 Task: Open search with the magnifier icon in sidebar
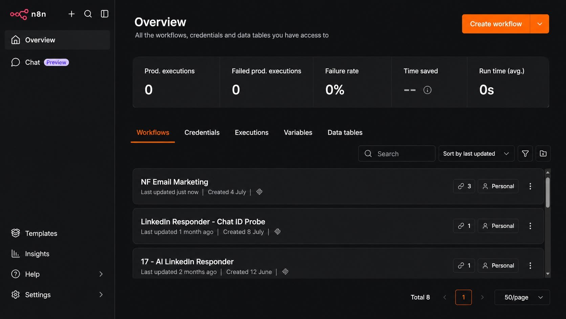pos(88,14)
